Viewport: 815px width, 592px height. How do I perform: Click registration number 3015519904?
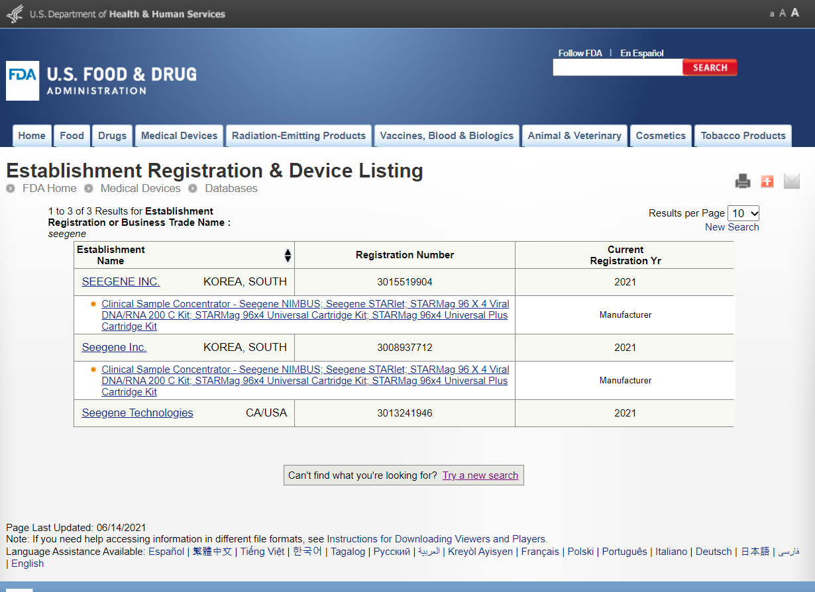[x=405, y=282]
